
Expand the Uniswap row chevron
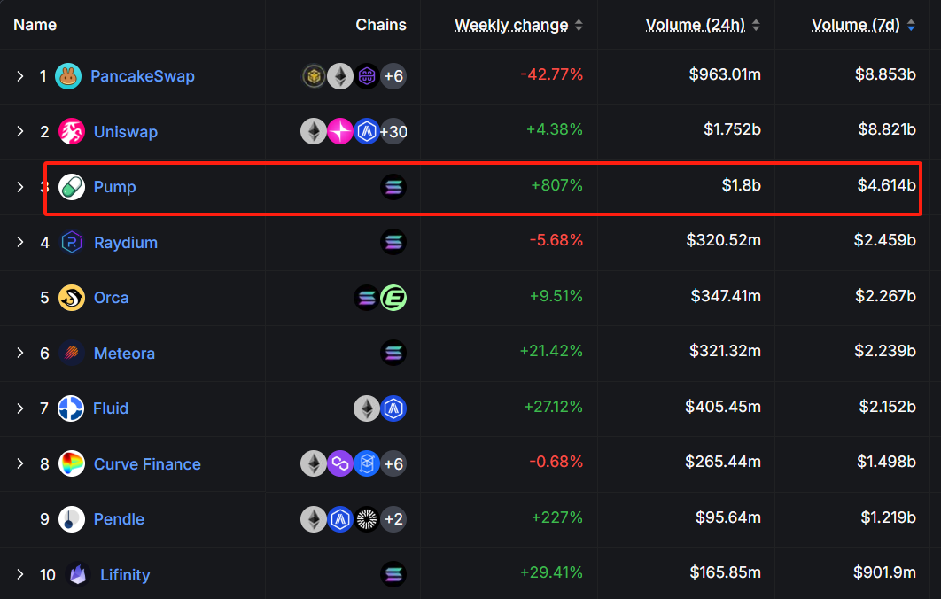click(x=20, y=131)
